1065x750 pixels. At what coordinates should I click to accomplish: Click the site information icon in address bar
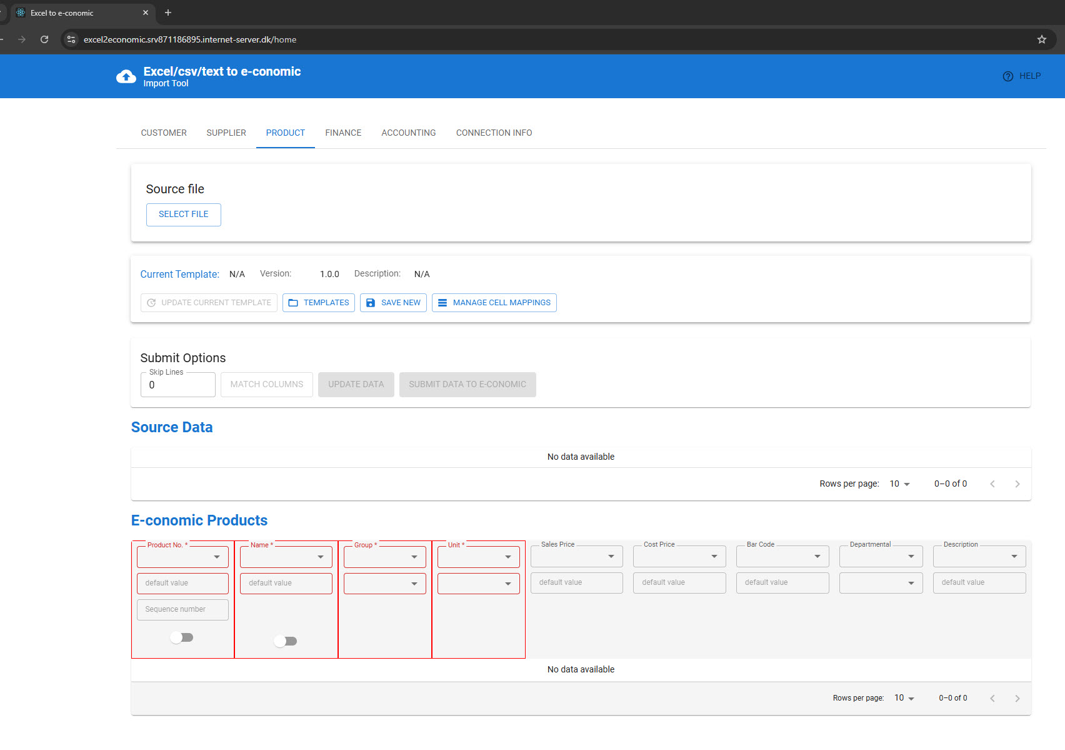(x=71, y=39)
